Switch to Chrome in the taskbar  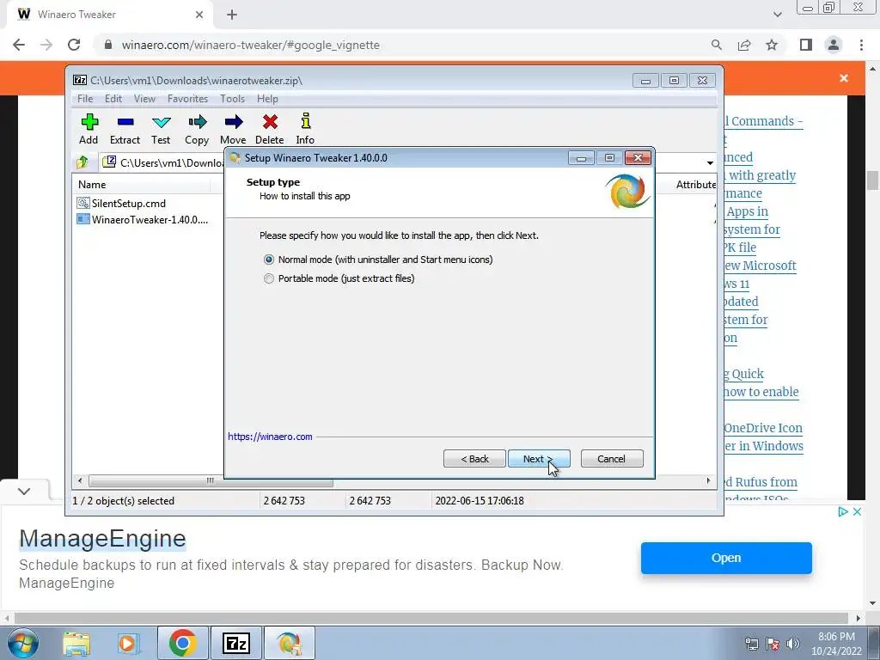(182, 643)
